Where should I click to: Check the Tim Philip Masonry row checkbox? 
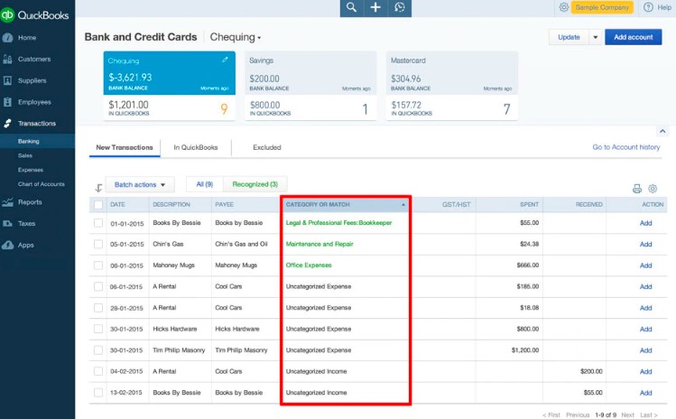click(x=98, y=350)
